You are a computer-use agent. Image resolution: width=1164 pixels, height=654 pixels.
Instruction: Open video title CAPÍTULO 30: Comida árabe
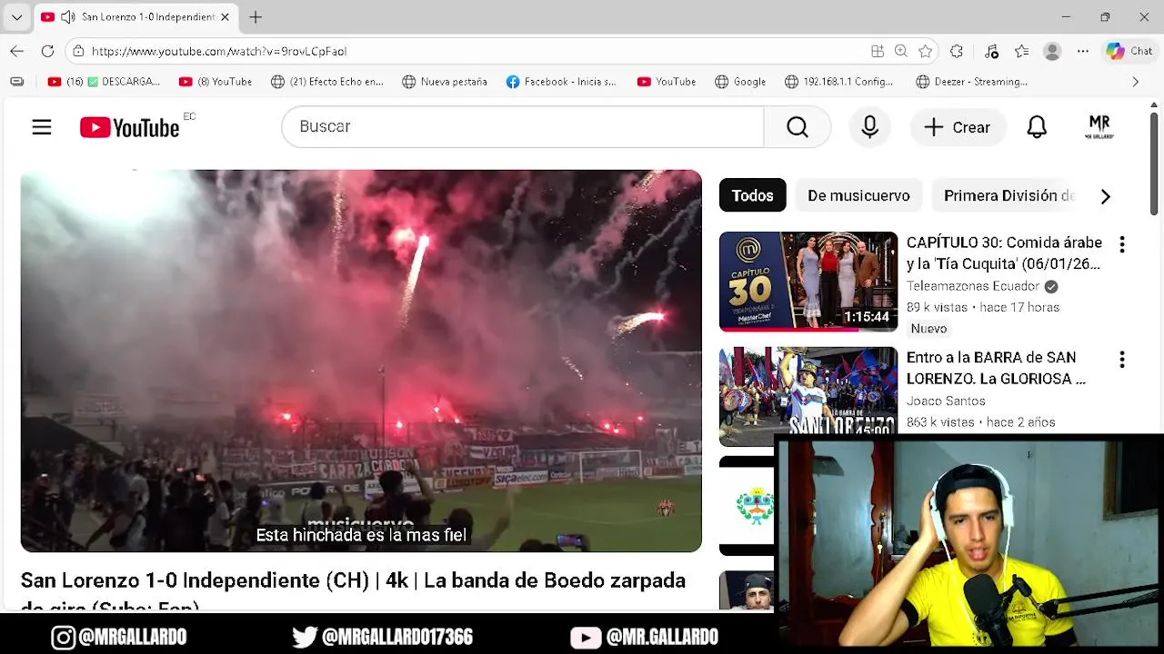1004,253
